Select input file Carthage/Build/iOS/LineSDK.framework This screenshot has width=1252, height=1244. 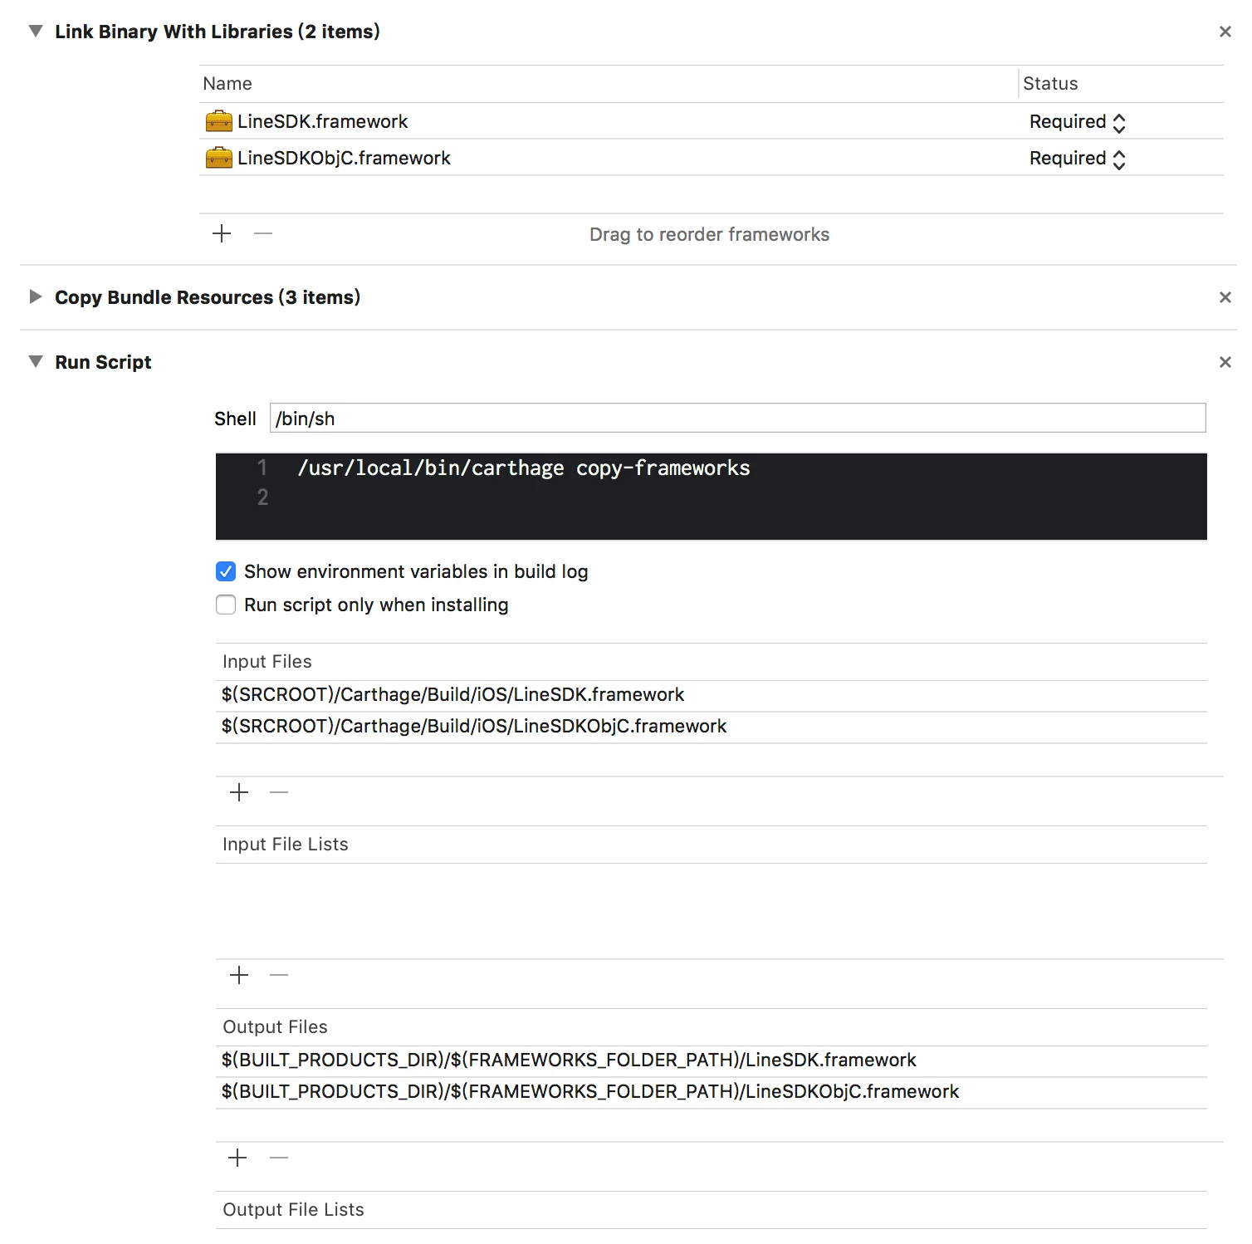coord(711,695)
